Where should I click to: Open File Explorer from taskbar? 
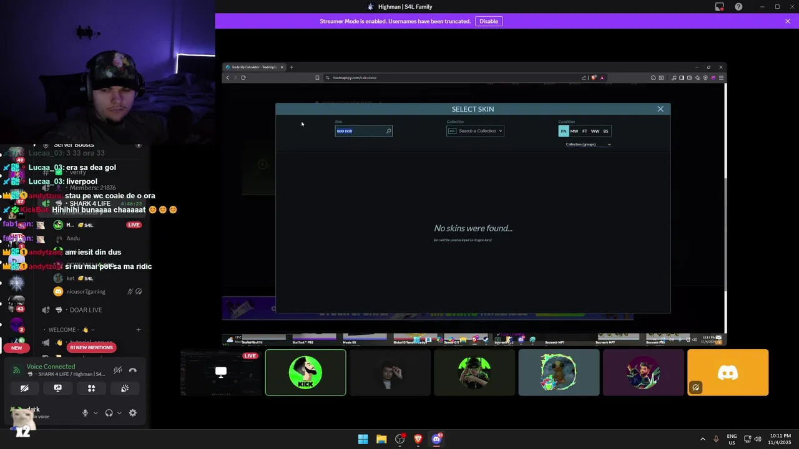coord(381,439)
